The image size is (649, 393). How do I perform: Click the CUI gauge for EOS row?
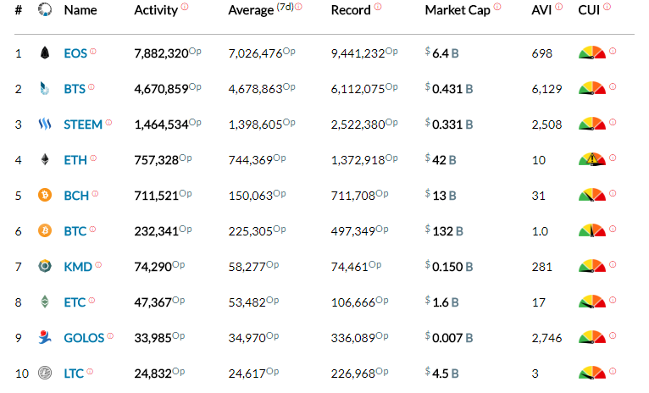point(592,53)
